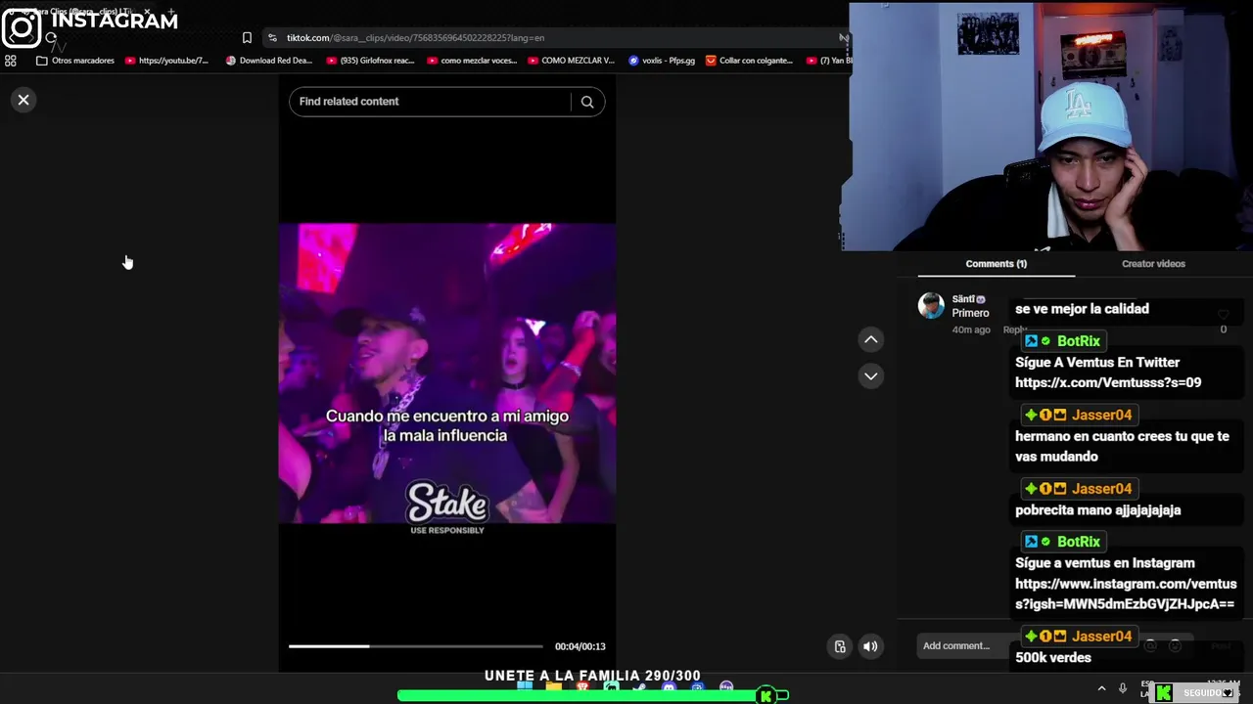1253x704 pixels.
Task: Open the Otros marcadores bookmarks folder
Action: 75,61
